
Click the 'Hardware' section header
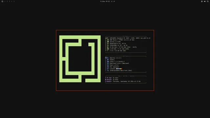(126, 36)
